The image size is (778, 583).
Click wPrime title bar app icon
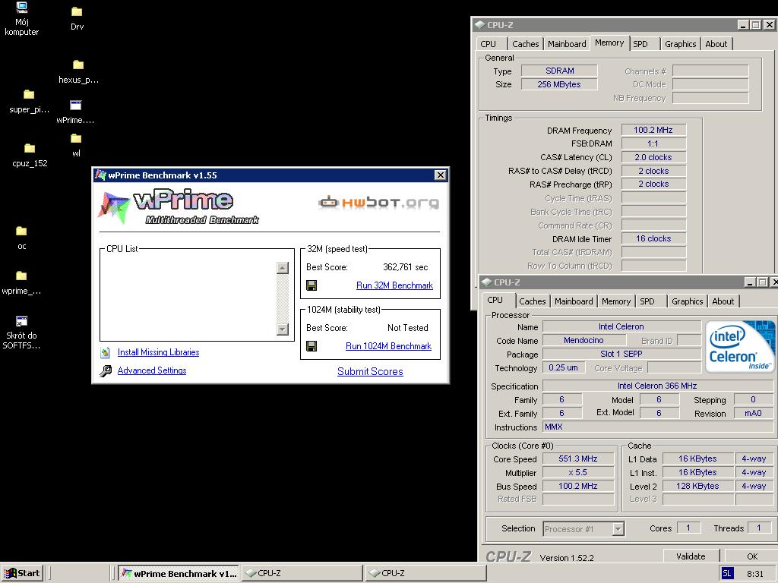coord(101,175)
